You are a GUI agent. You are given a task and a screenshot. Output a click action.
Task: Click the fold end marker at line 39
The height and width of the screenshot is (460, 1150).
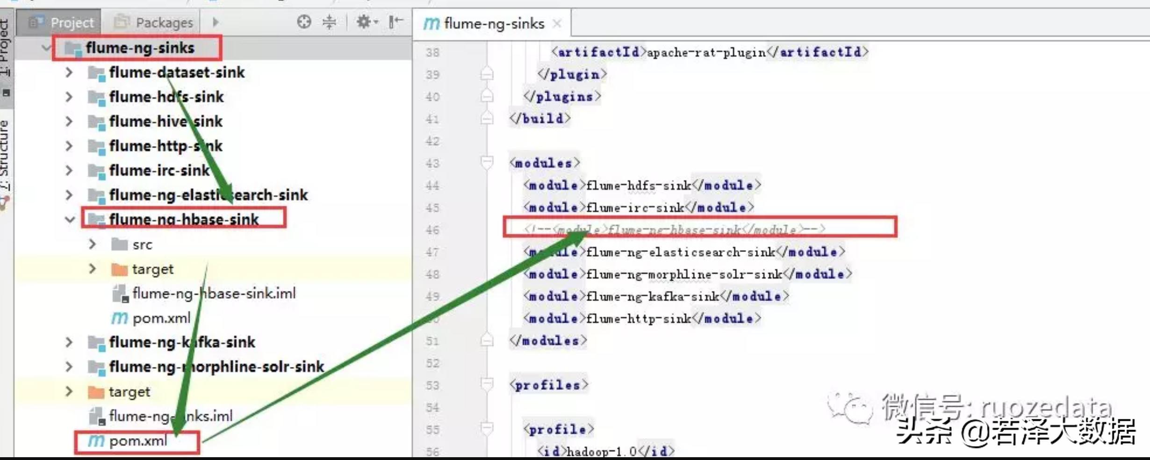(487, 74)
